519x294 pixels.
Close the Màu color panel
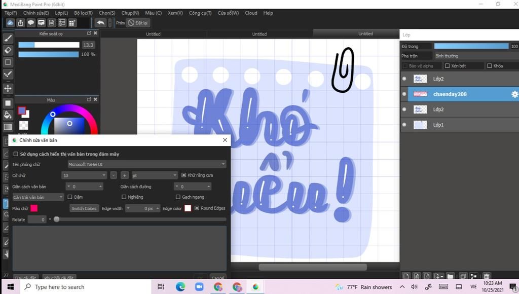[95, 99]
